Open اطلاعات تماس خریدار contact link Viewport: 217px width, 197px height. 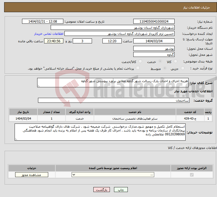(49, 34)
